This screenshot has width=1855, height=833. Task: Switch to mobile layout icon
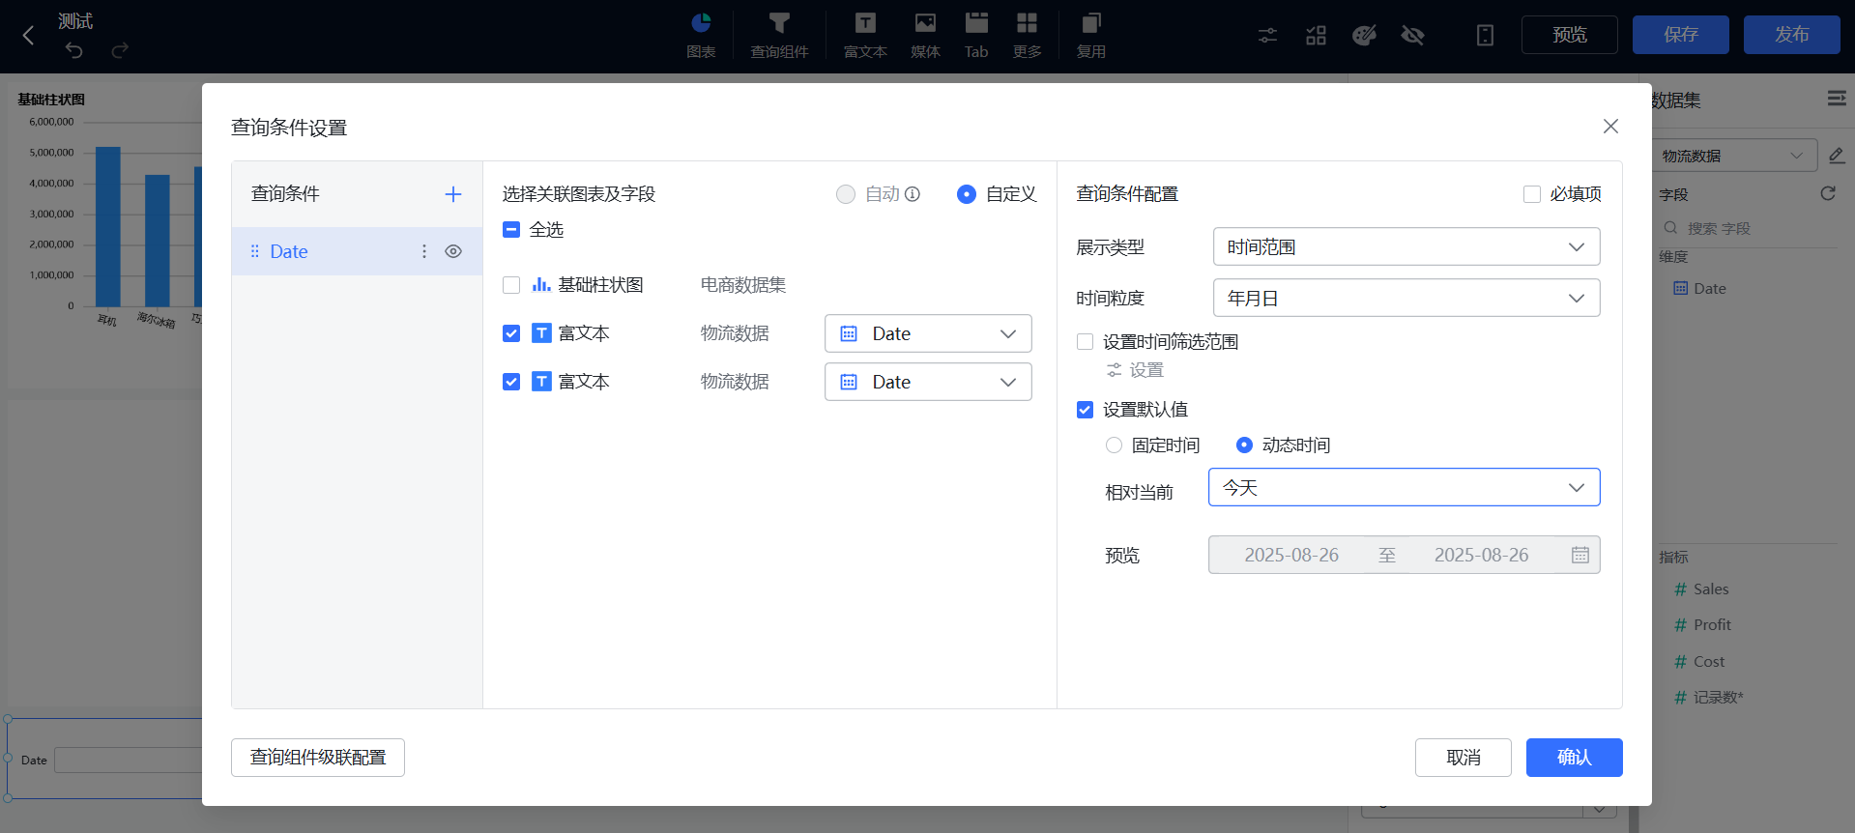pos(1485,36)
